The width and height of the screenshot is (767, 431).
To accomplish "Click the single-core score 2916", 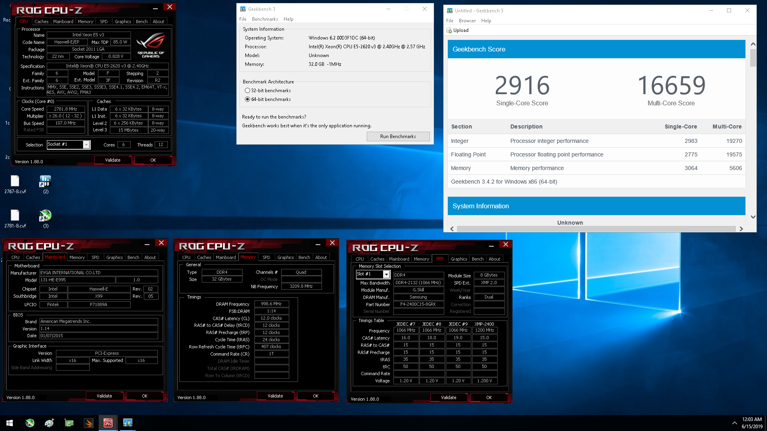I will (x=522, y=85).
